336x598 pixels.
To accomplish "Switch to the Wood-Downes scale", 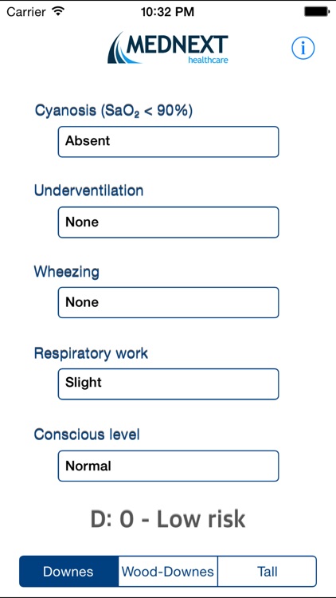I will [168, 572].
